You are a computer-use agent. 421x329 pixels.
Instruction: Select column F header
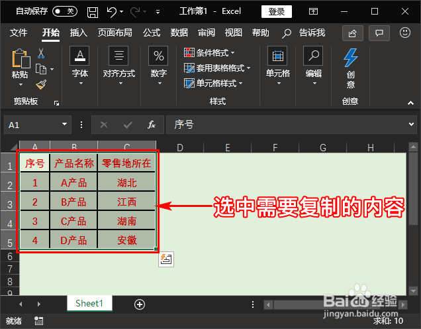click(x=275, y=147)
